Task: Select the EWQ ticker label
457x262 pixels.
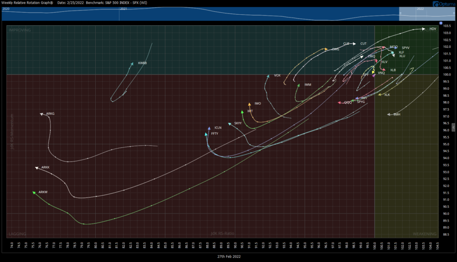Action: click(x=371, y=56)
